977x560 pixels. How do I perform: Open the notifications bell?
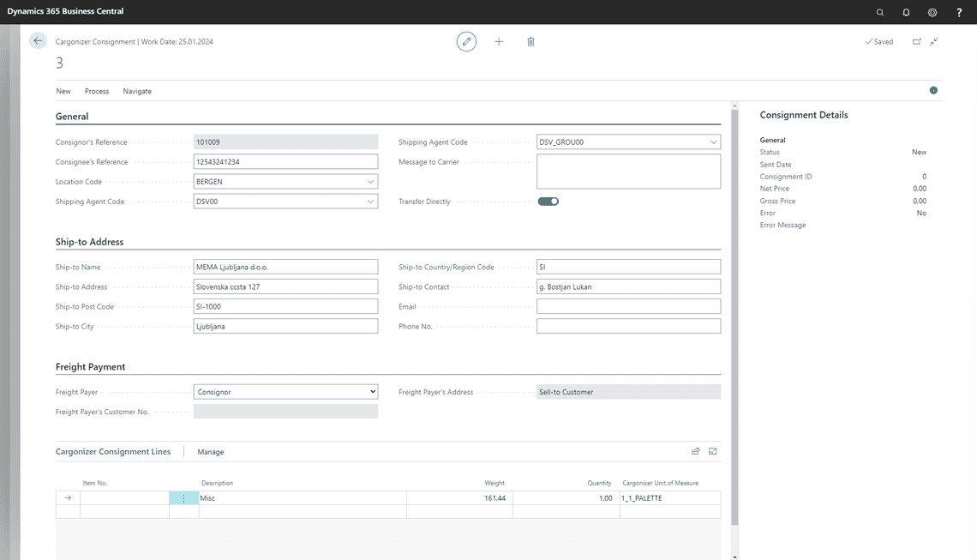click(x=906, y=12)
